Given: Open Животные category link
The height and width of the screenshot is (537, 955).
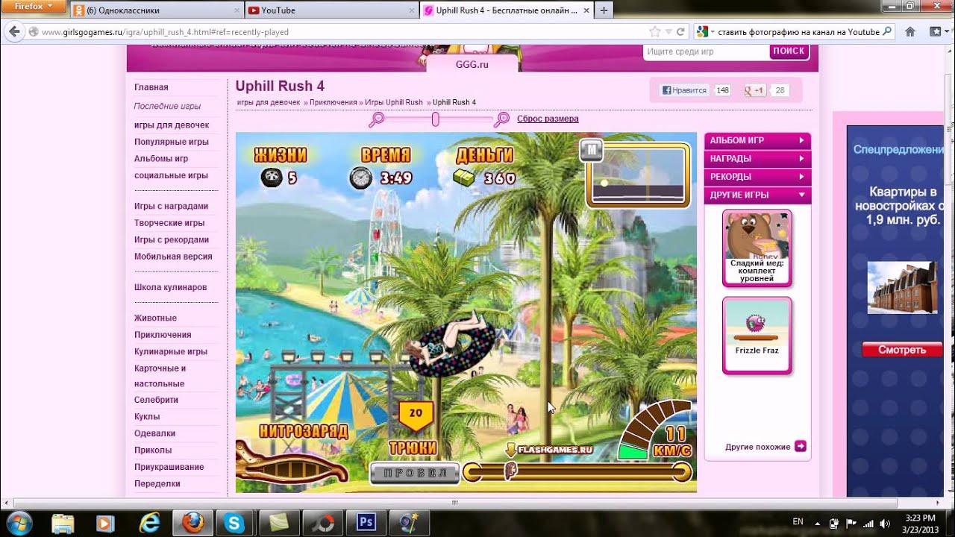Looking at the screenshot, I should coord(155,318).
